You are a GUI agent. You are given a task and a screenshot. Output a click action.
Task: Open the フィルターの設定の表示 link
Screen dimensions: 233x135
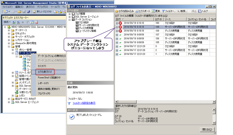tap(84, 103)
